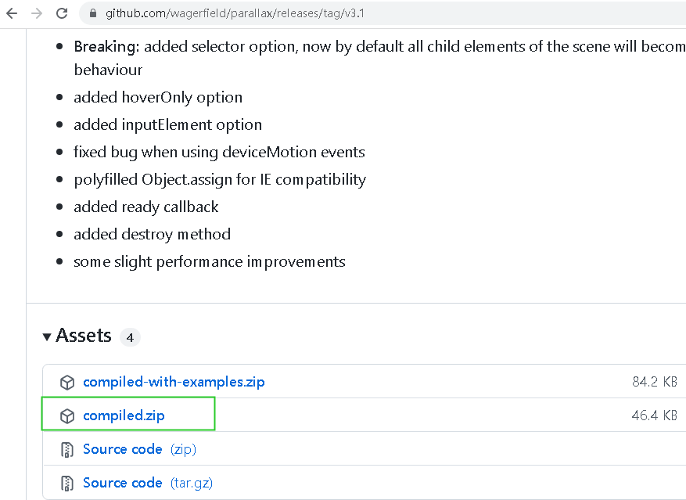Image resolution: width=686 pixels, height=500 pixels.
Task: Download compiled-with-examples.zip
Action: click(174, 382)
